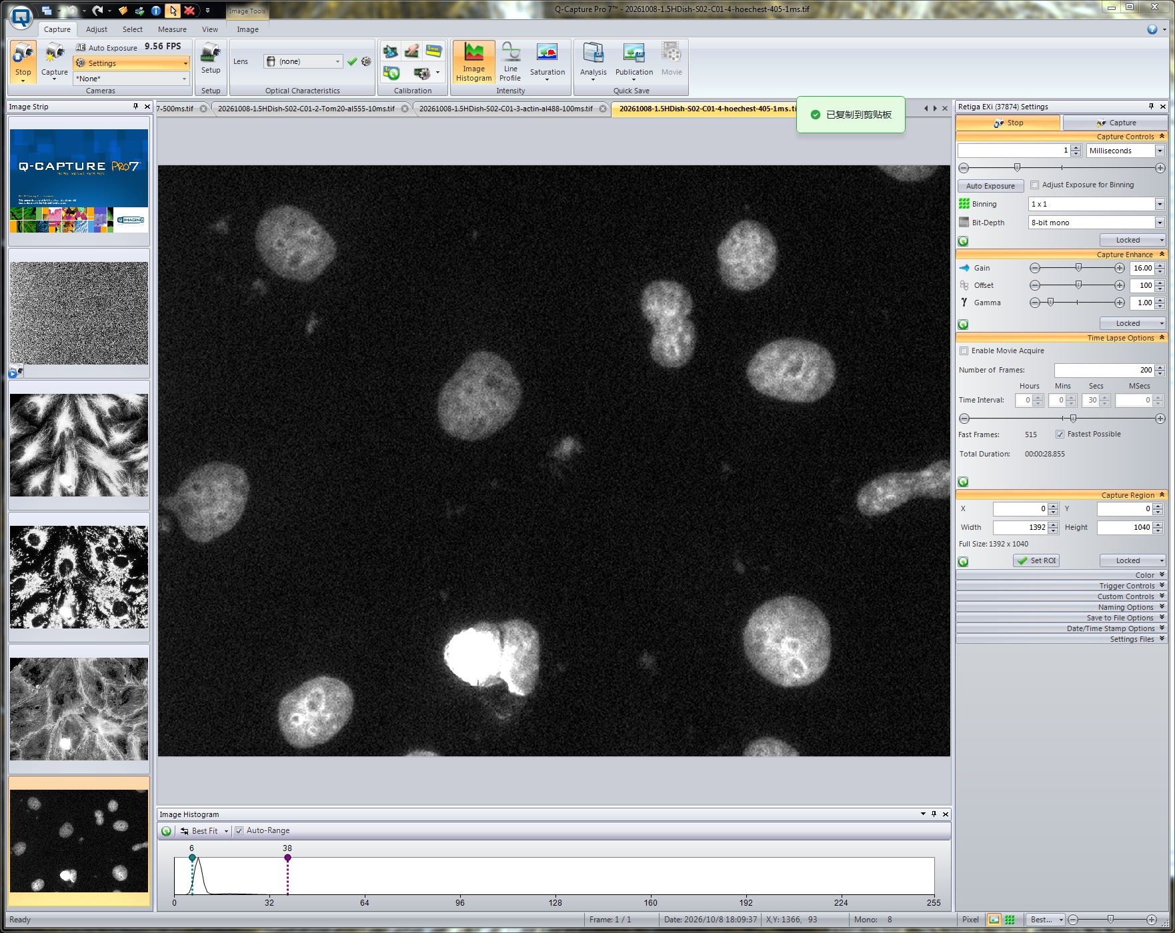Enable Adjust Exposure for Binning checkbox
The height and width of the screenshot is (933, 1175).
1035,185
